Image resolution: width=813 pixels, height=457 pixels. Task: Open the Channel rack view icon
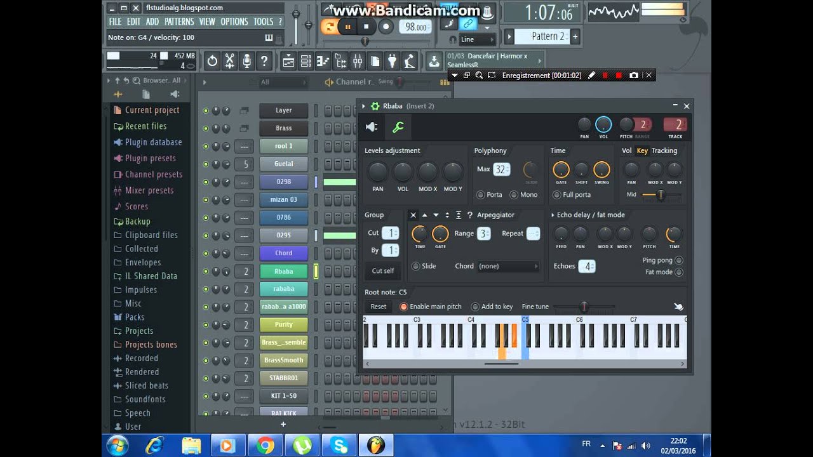(306, 61)
